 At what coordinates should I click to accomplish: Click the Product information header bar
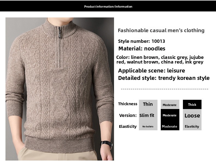click(108, 6)
